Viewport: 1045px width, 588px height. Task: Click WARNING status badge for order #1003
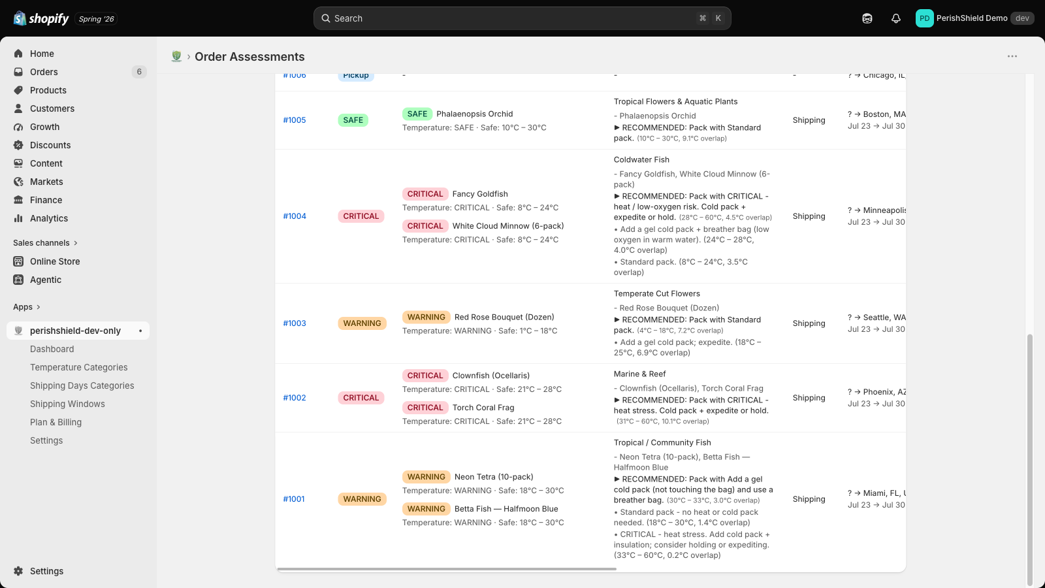362,323
